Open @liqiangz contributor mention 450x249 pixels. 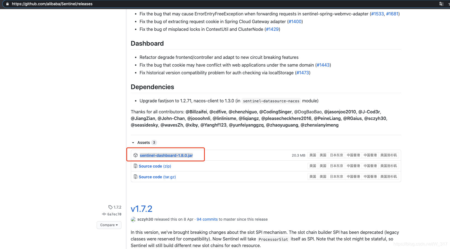click(249, 118)
